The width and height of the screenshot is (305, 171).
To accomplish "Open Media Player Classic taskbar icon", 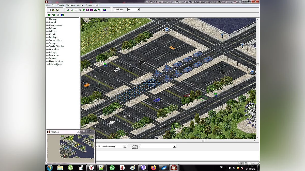I will pyautogui.click(x=81, y=168).
